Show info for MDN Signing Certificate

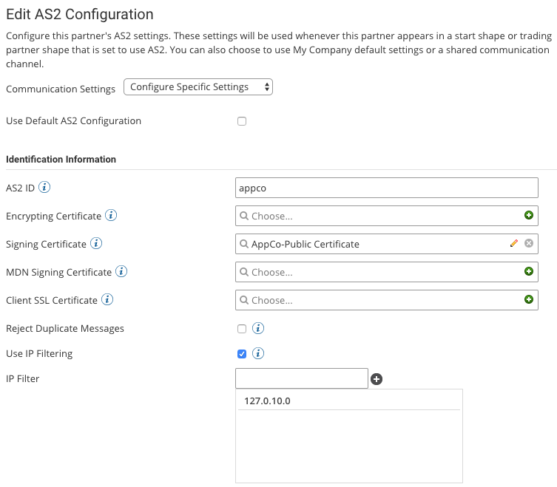(121, 272)
